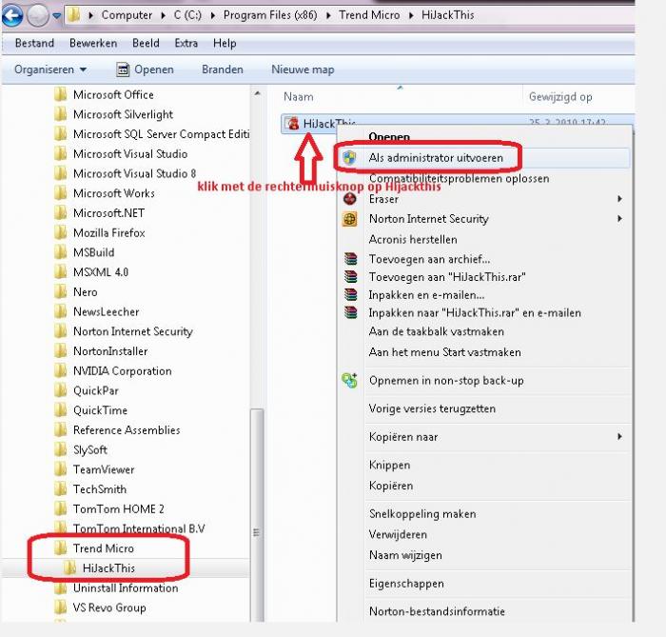Image resolution: width=666 pixels, height=637 pixels.
Task: Click the VS Revo Group folder icon
Action: (x=61, y=607)
